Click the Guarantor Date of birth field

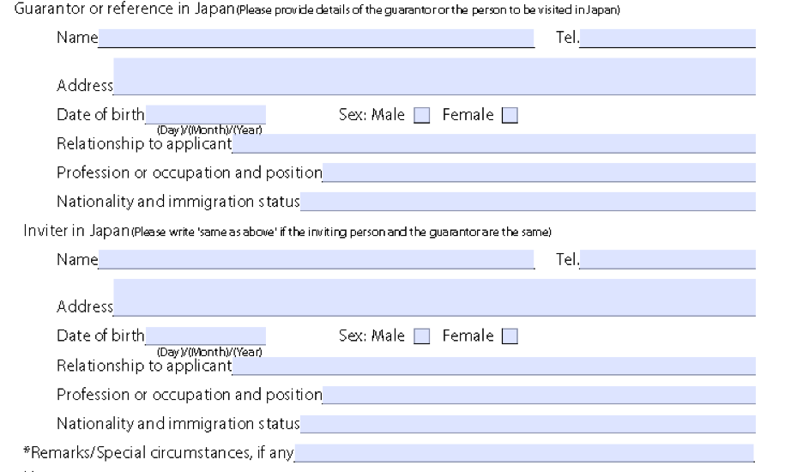(205, 114)
